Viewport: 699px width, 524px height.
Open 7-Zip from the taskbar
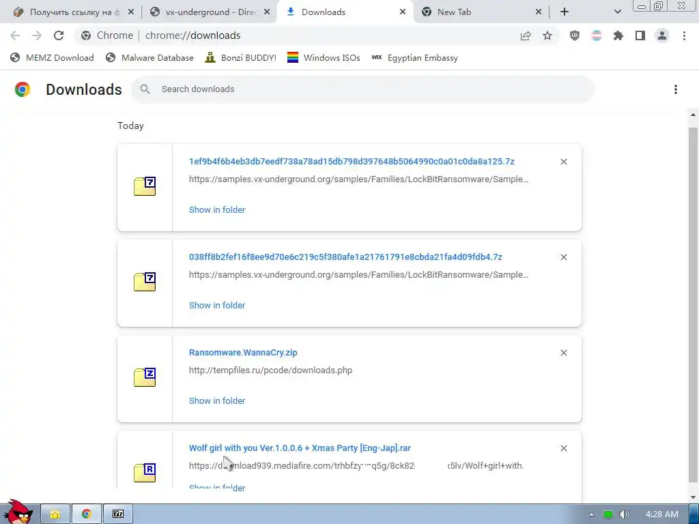coord(118,514)
